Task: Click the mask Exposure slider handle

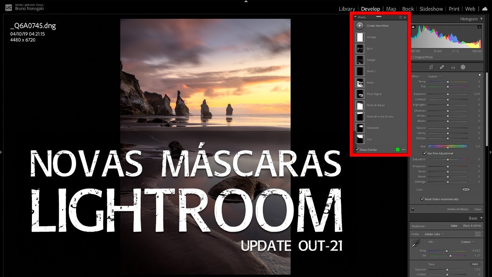Action: (x=448, y=94)
